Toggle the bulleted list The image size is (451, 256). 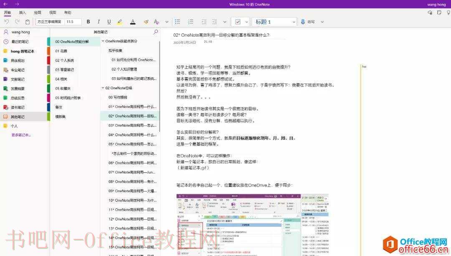pyautogui.click(x=177, y=22)
